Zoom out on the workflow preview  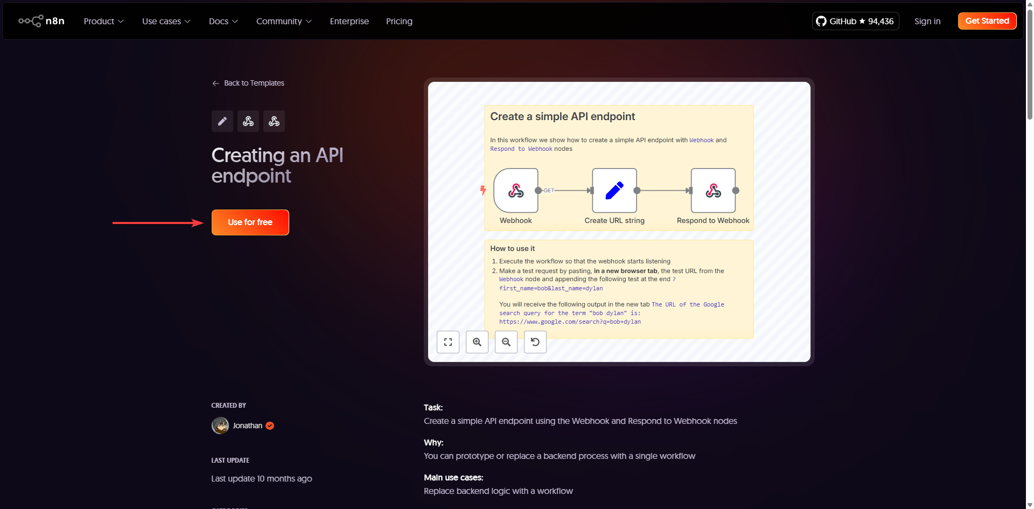(506, 342)
